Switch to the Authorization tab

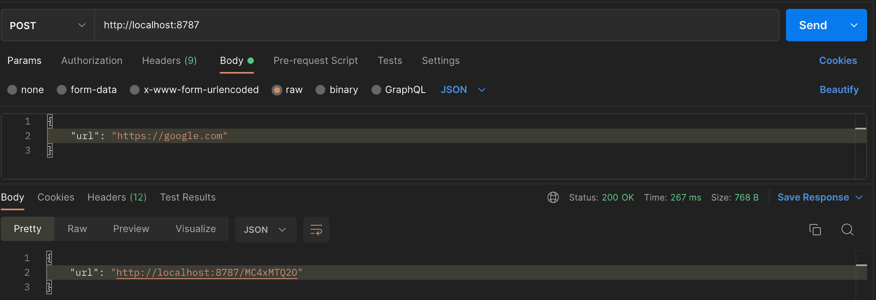(92, 61)
